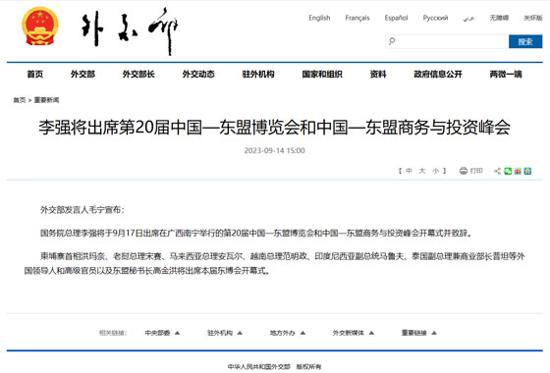
Task: Click the date 2023-09-14 15:00
Action: 274,150
